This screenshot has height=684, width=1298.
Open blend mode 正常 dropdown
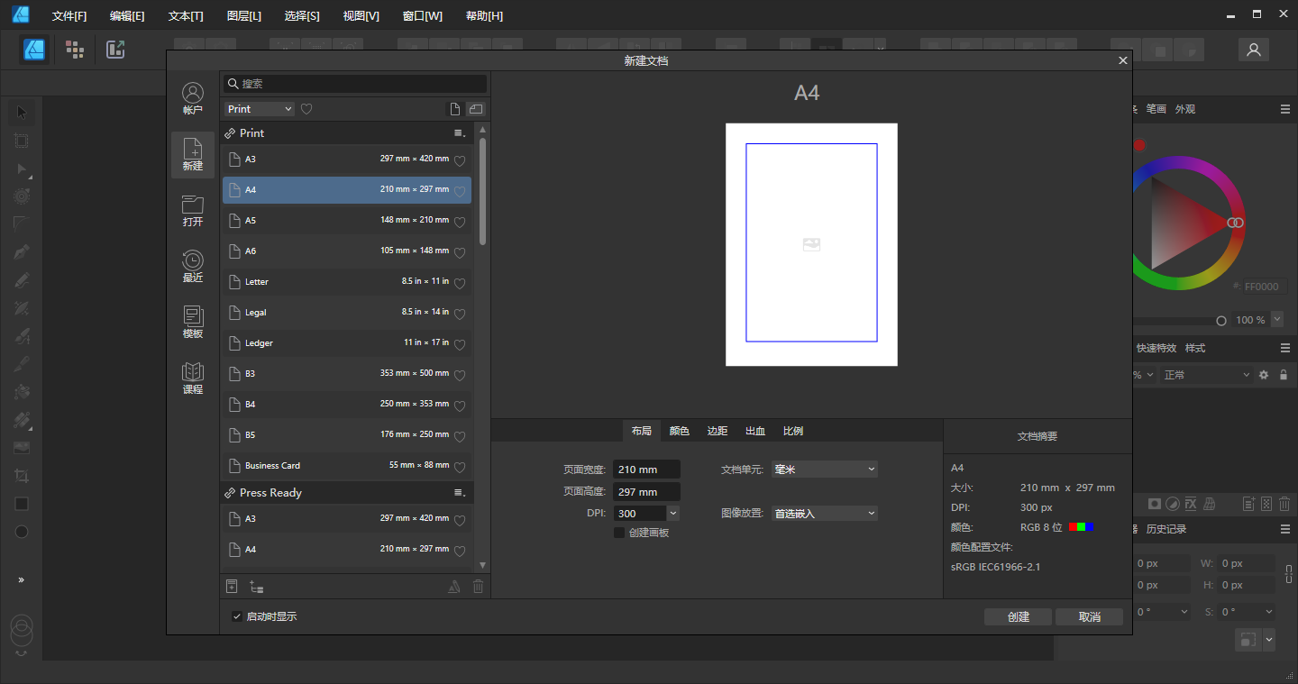point(1206,375)
